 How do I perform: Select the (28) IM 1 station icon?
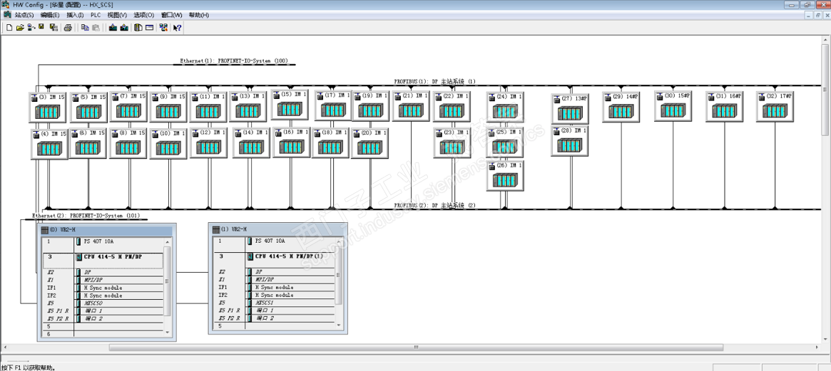point(570,141)
